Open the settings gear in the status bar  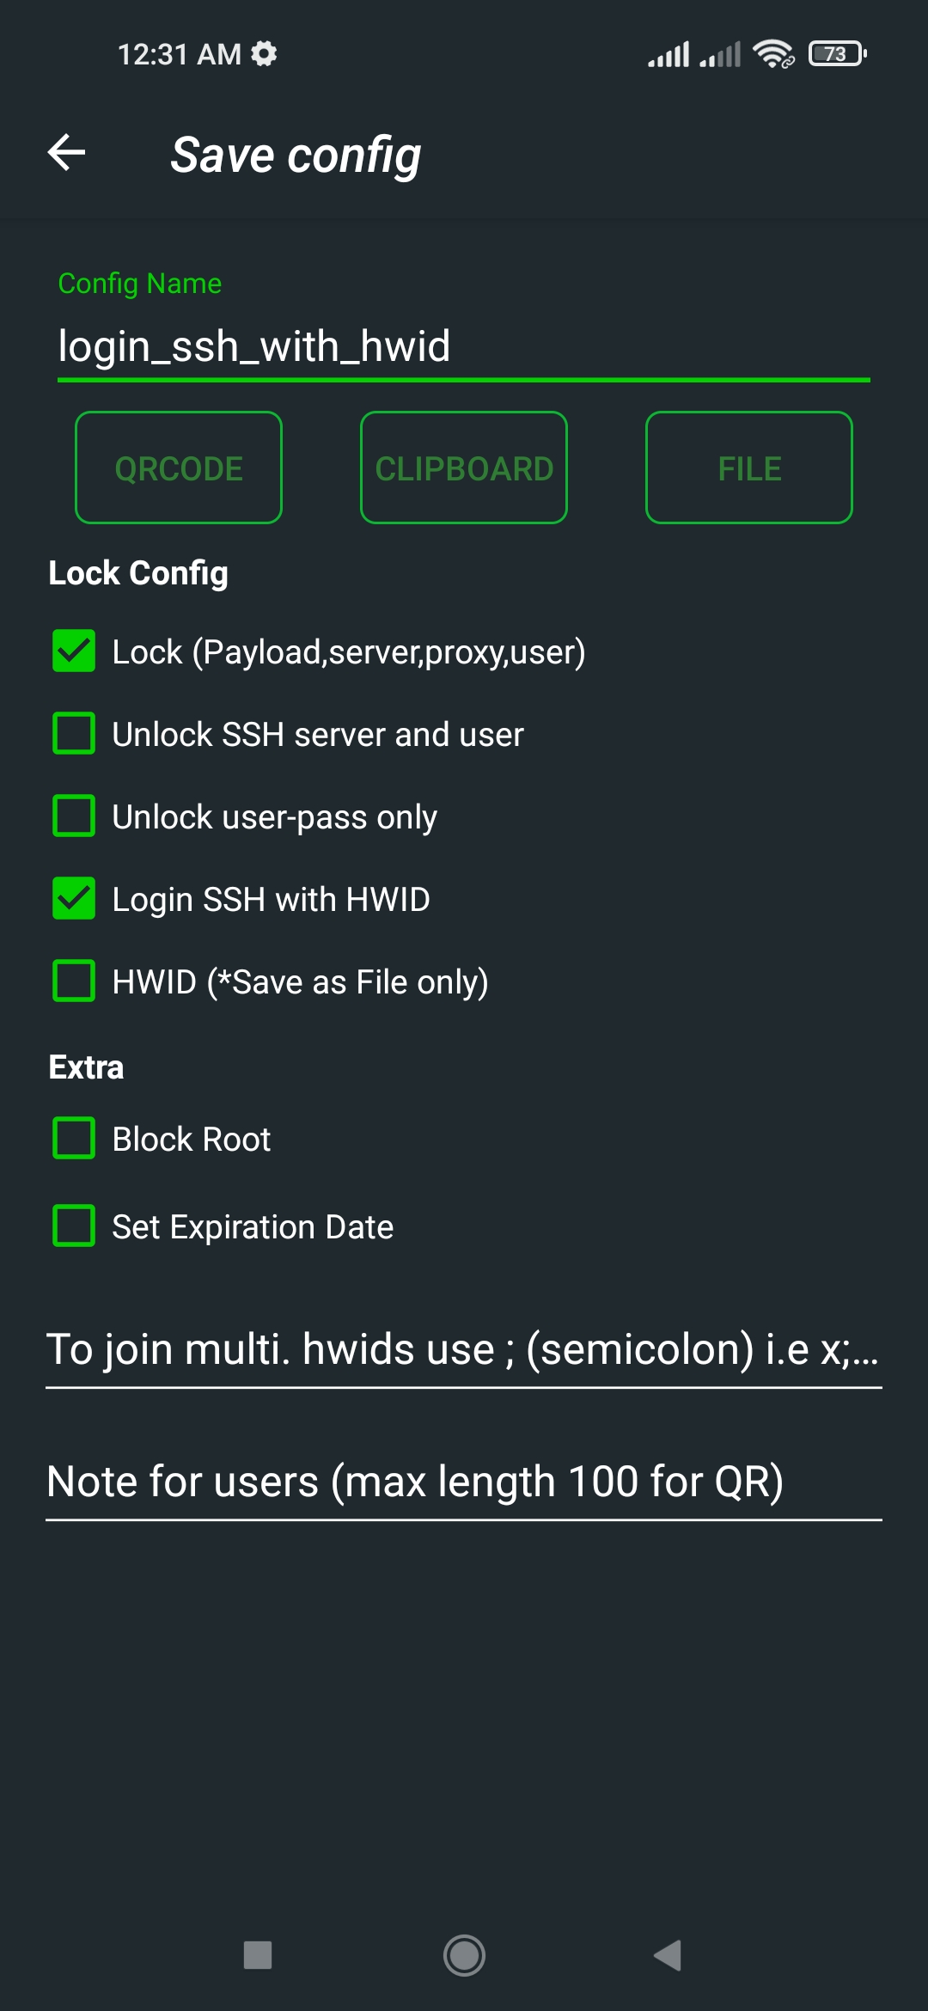(264, 53)
